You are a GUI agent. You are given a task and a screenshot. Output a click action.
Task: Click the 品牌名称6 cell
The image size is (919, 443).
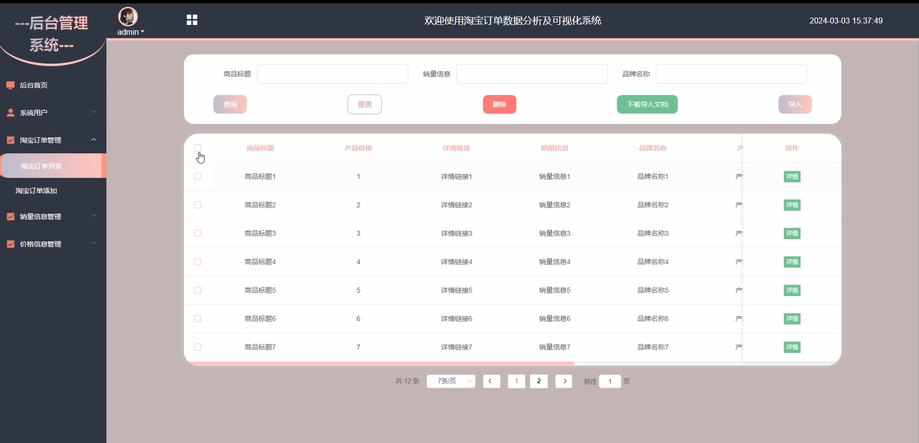pyautogui.click(x=653, y=318)
